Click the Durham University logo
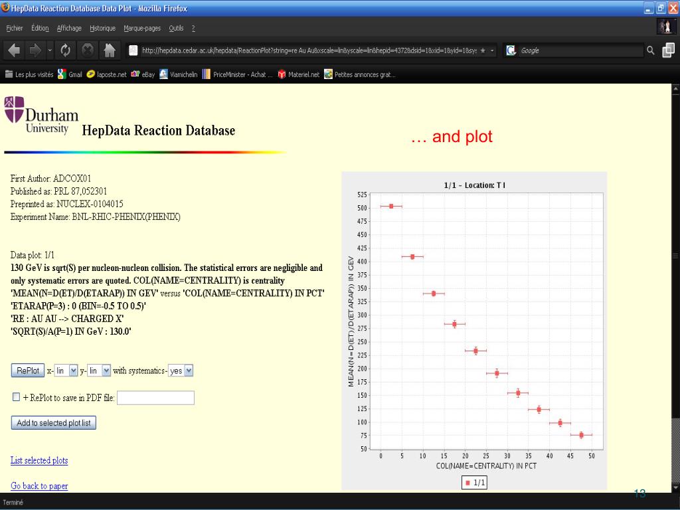The image size is (680, 510). click(x=41, y=115)
